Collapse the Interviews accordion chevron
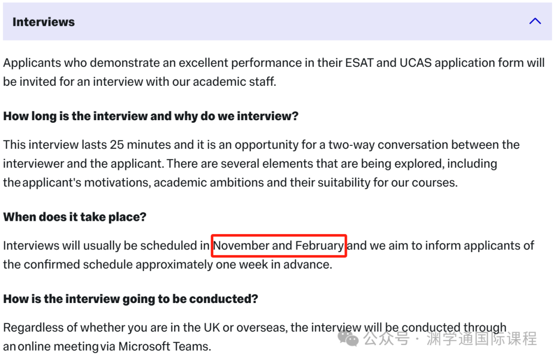The image size is (555, 361). (x=535, y=21)
